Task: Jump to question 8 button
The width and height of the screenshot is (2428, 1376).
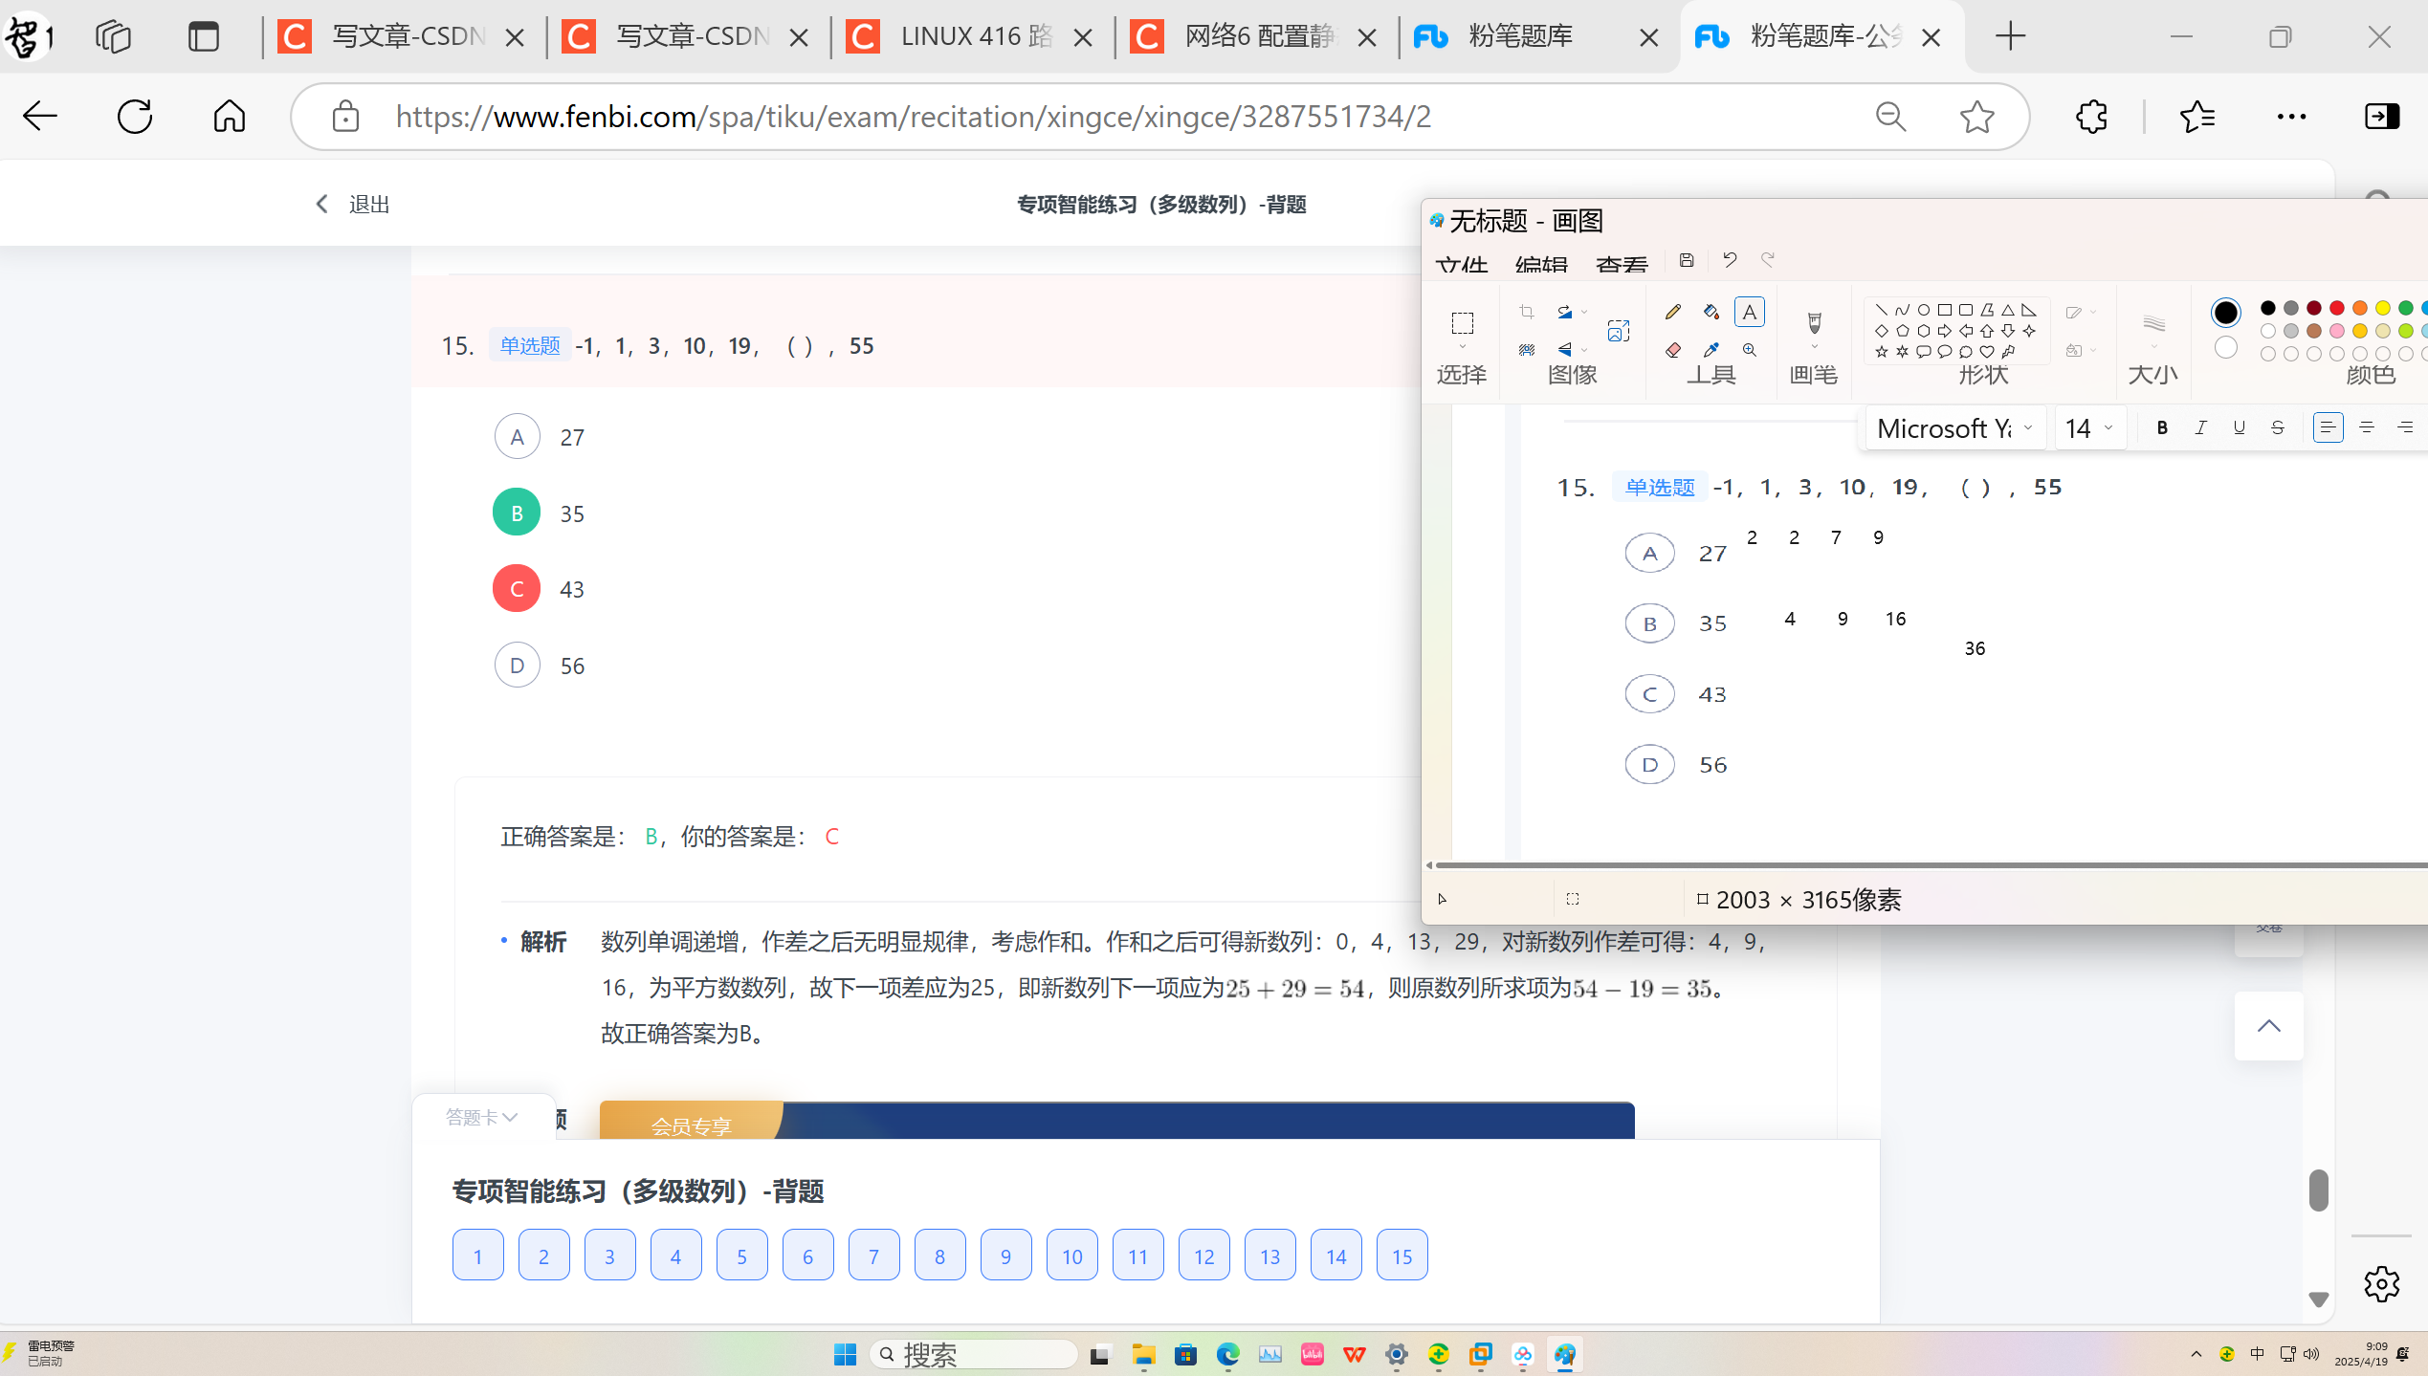Action: click(939, 1256)
